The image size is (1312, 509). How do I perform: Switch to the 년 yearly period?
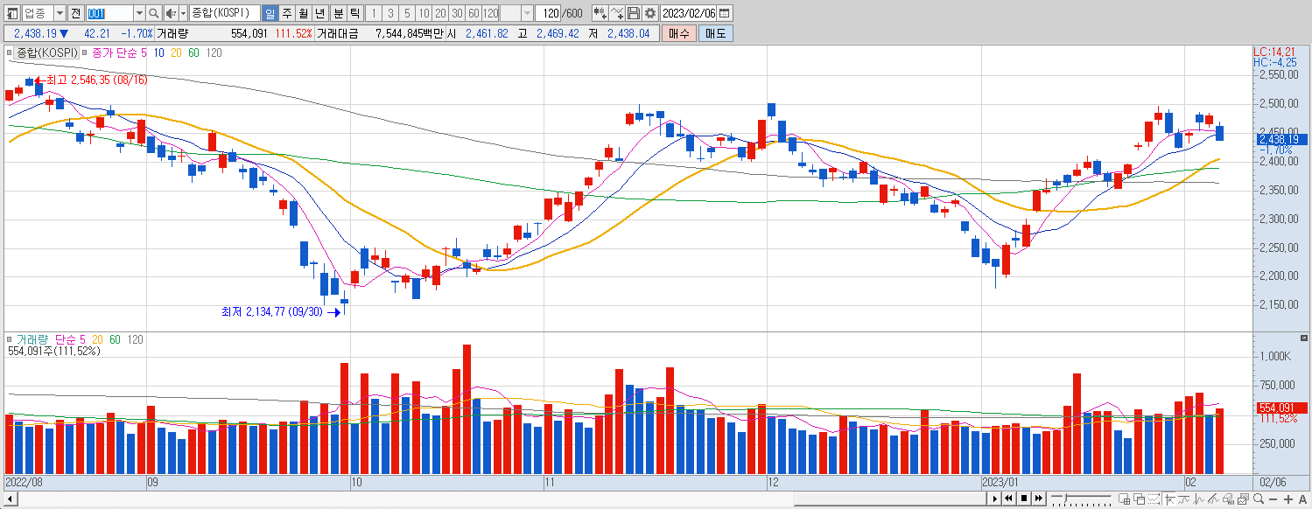coord(320,13)
